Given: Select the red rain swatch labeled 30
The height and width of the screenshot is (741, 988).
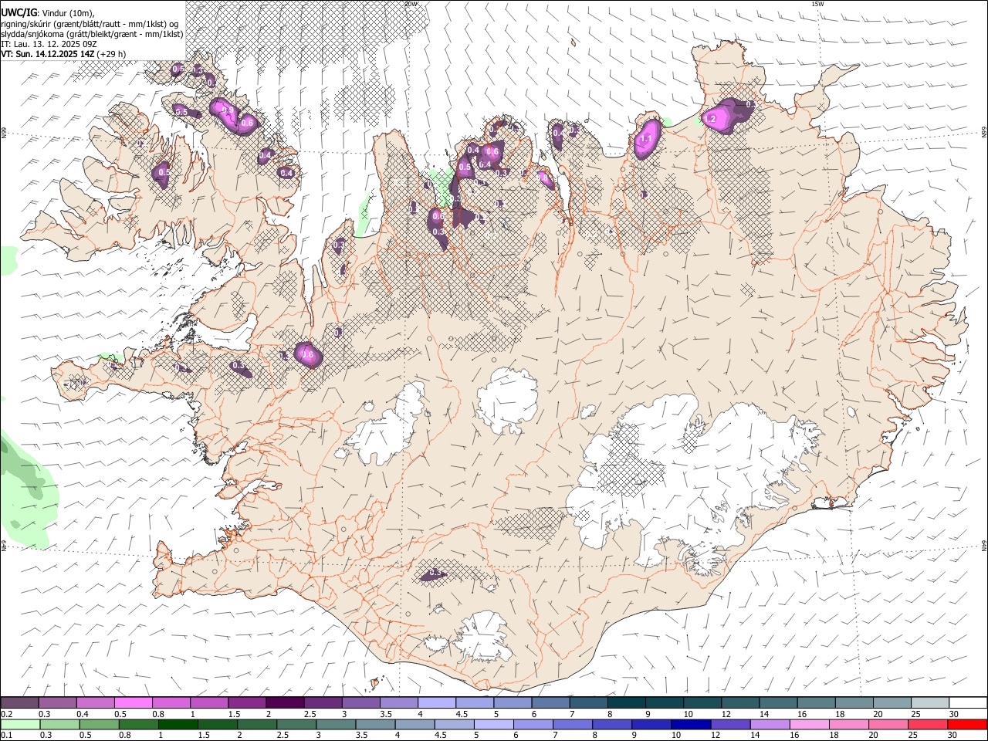Looking at the screenshot, I should [x=968, y=724].
